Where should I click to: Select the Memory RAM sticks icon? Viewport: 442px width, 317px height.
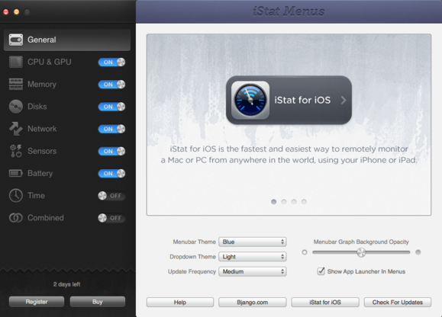tap(16, 85)
